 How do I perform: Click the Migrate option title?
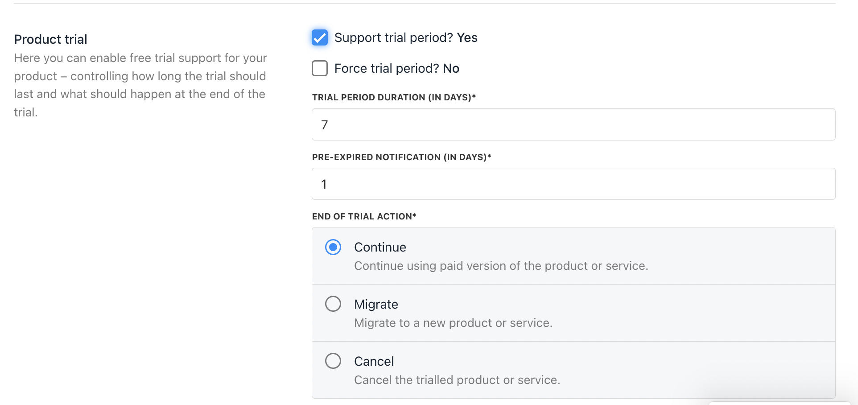(376, 304)
